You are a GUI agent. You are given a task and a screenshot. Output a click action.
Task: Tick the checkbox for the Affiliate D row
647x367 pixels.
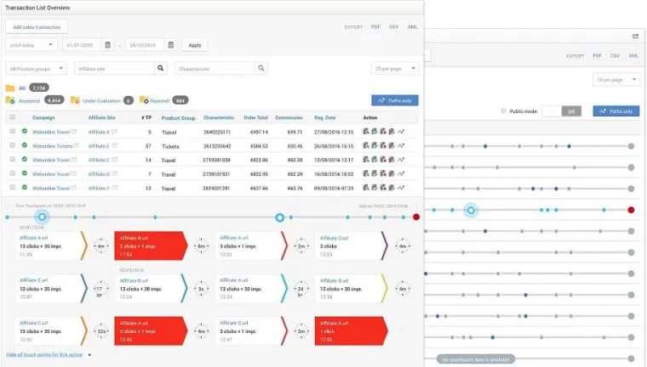coord(13,173)
